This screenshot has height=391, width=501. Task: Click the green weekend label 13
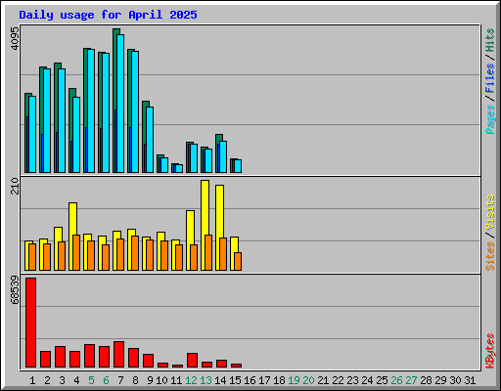205,380
